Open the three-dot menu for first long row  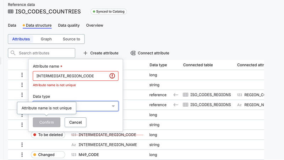[x=22, y=75]
